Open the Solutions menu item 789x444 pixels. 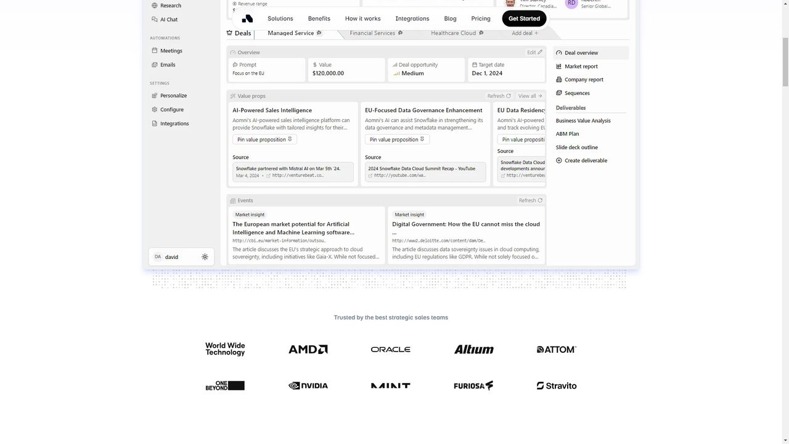(x=280, y=18)
